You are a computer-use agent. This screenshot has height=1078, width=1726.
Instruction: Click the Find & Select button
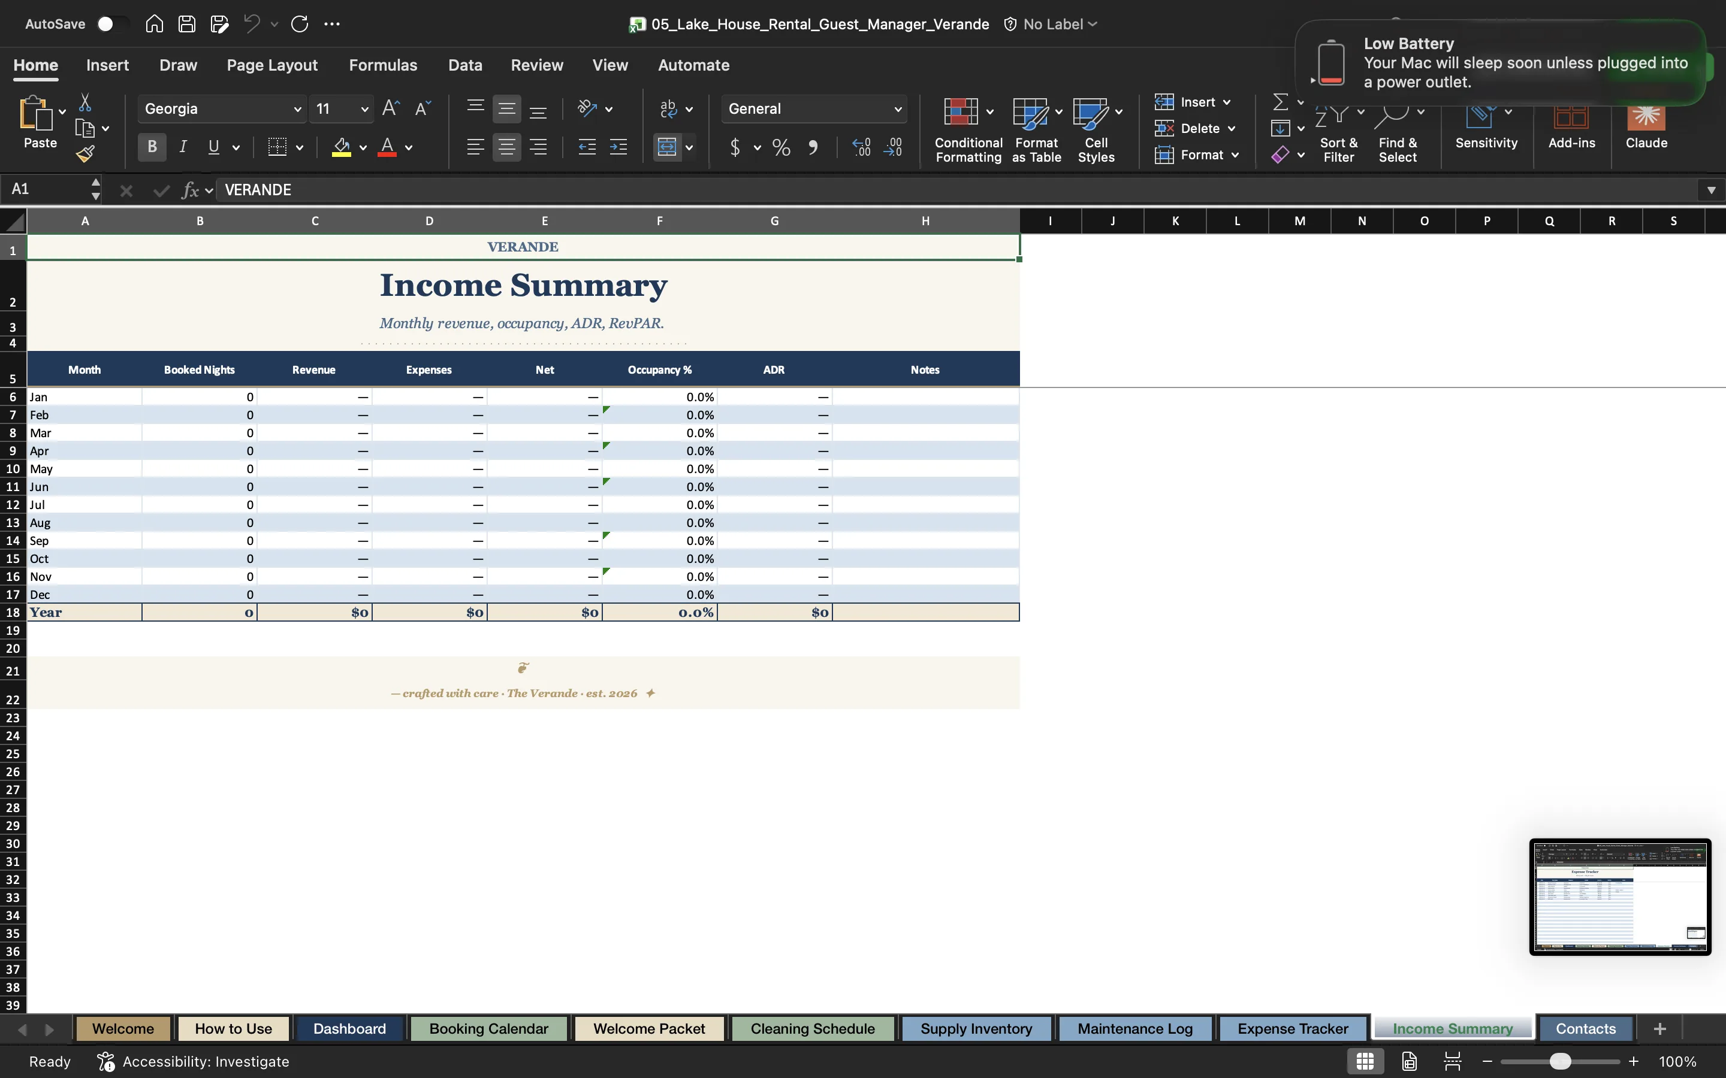[1397, 135]
